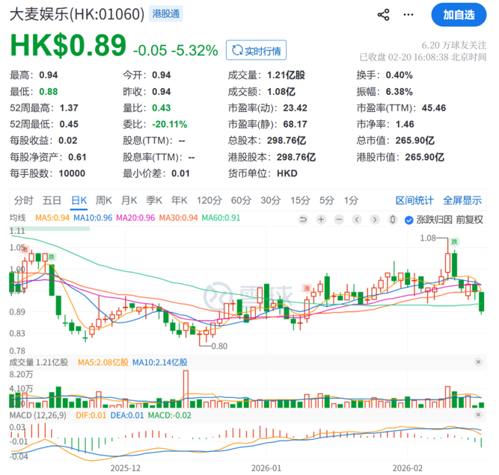Click the chart reset (undo arrow) icon
The width and height of the screenshot is (499, 475).
point(303,220)
